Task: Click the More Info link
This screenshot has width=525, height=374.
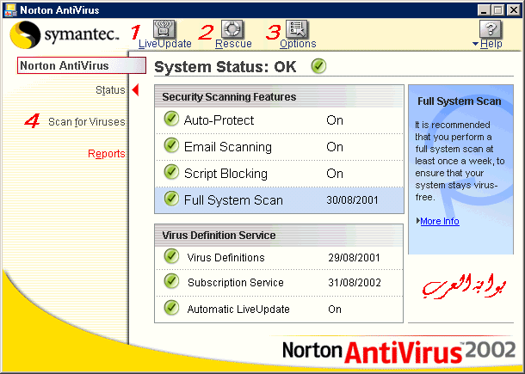Action: tap(439, 221)
